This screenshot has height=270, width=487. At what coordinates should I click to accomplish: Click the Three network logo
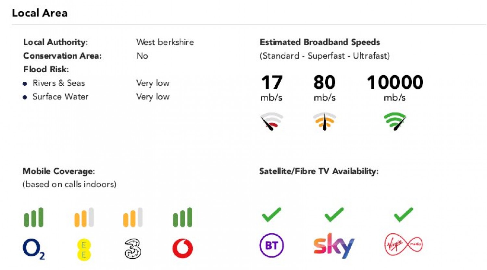click(x=133, y=249)
